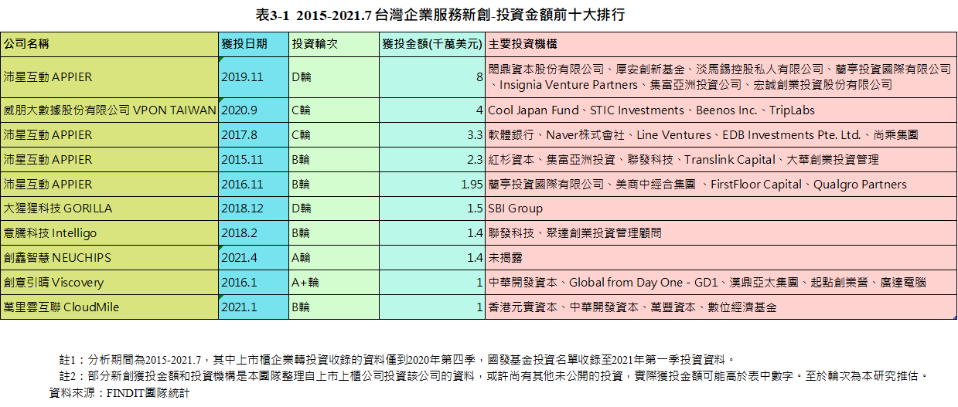Select the SBI Group investor cell

tap(721, 209)
